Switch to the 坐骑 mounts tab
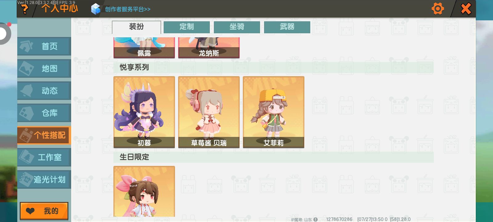The image size is (493, 222). (x=237, y=27)
